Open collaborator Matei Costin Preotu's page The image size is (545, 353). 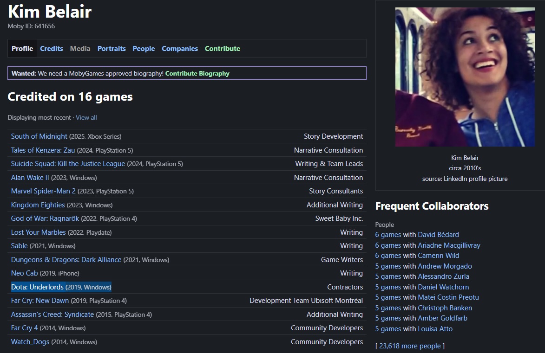point(448,297)
